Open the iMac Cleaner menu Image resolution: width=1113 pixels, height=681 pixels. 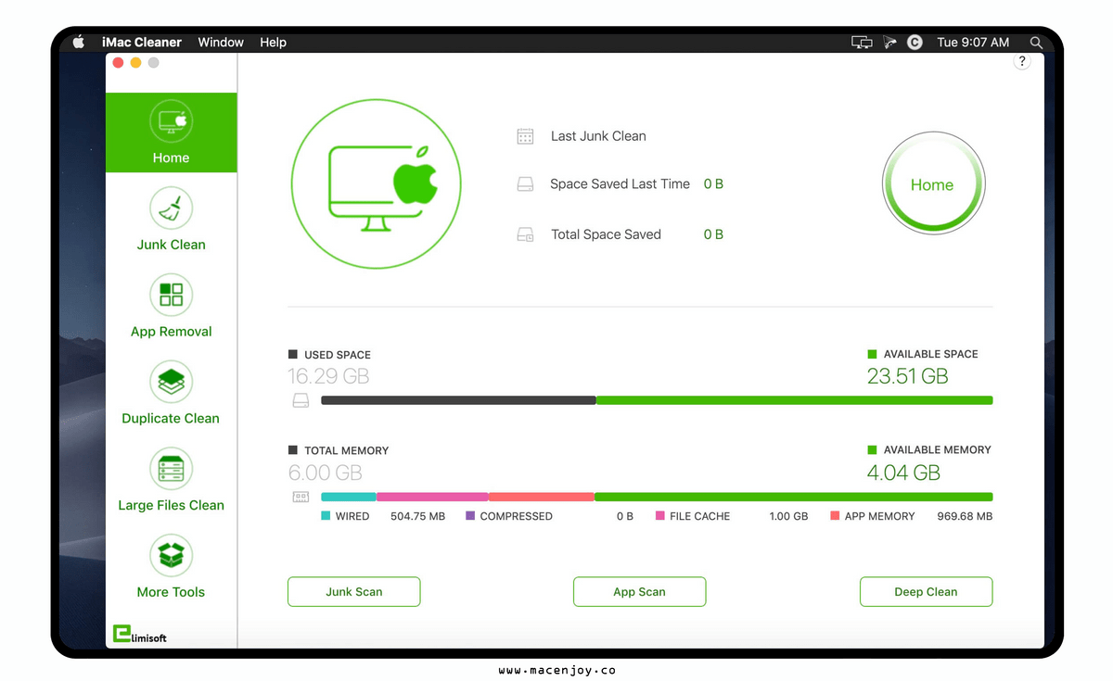142,43
